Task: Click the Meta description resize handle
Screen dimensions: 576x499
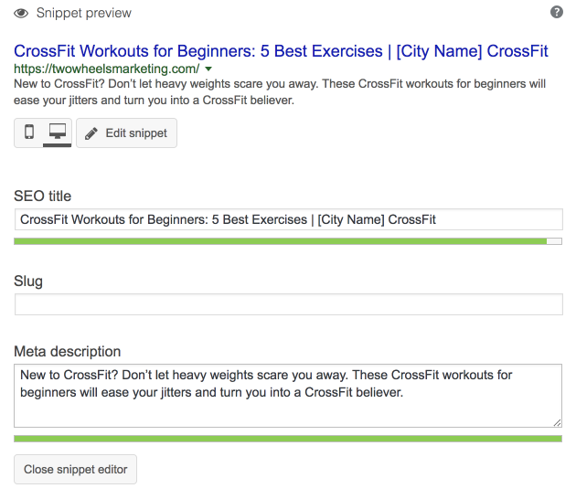Action: click(x=557, y=422)
